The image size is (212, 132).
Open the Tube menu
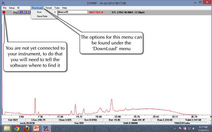click(x=57, y=7)
